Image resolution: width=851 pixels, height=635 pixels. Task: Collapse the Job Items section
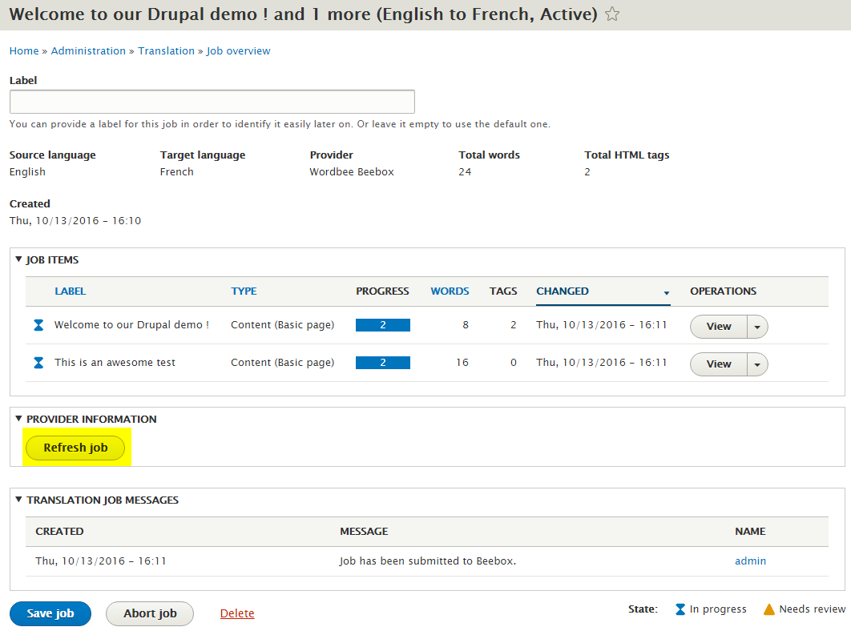pyautogui.click(x=19, y=259)
